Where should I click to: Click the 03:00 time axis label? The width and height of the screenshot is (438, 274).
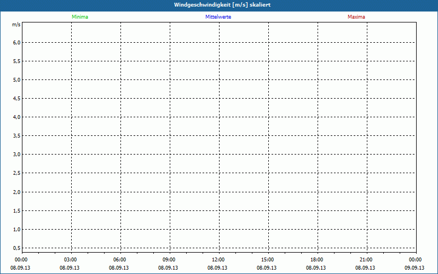pos(71,260)
